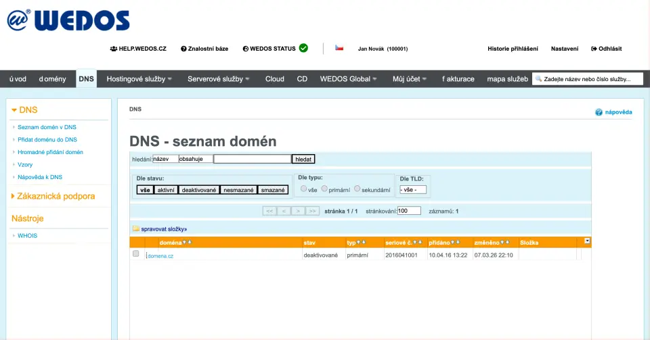Expand the Můj účet menu
This screenshot has height=340, width=650.
coord(410,79)
